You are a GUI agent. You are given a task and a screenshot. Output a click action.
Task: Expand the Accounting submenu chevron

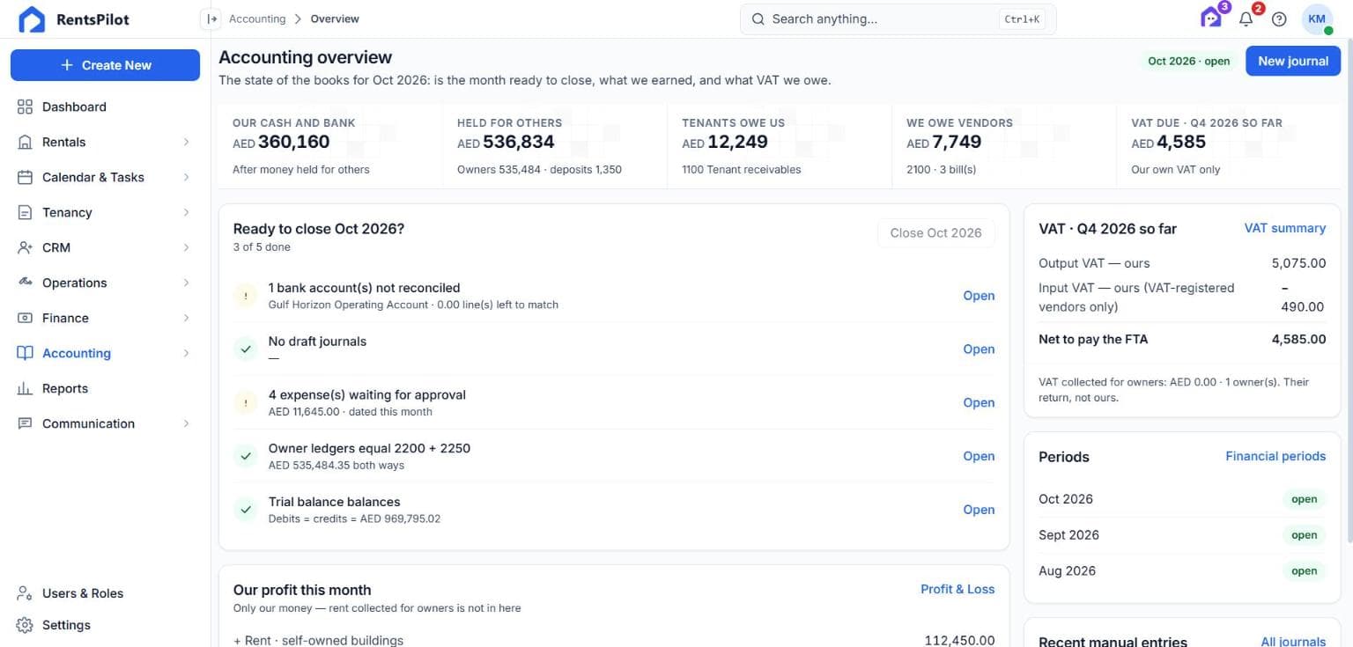pyautogui.click(x=186, y=353)
